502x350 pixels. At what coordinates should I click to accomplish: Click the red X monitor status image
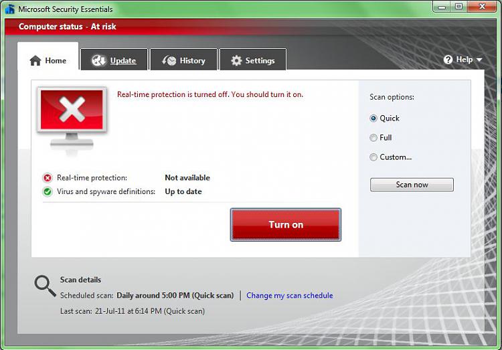click(x=72, y=118)
